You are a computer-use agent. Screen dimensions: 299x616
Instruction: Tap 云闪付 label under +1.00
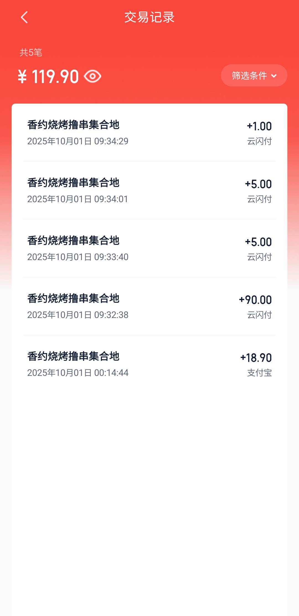point(259,141)
